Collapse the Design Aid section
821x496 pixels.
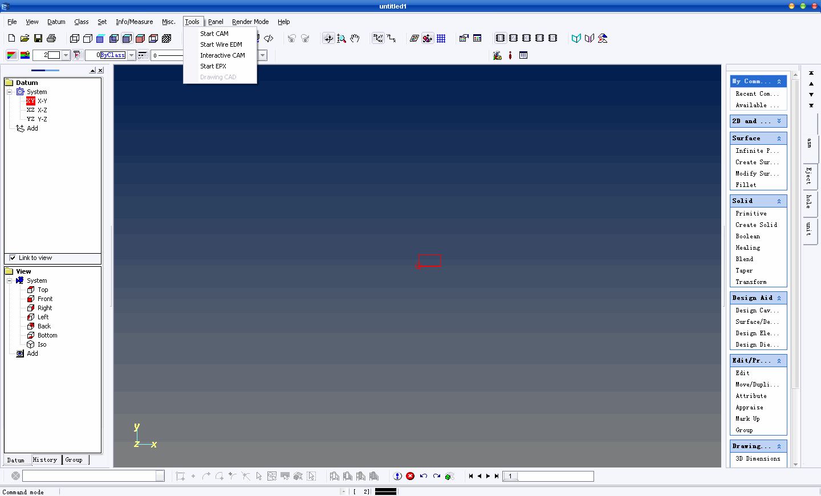click(779, 298)
